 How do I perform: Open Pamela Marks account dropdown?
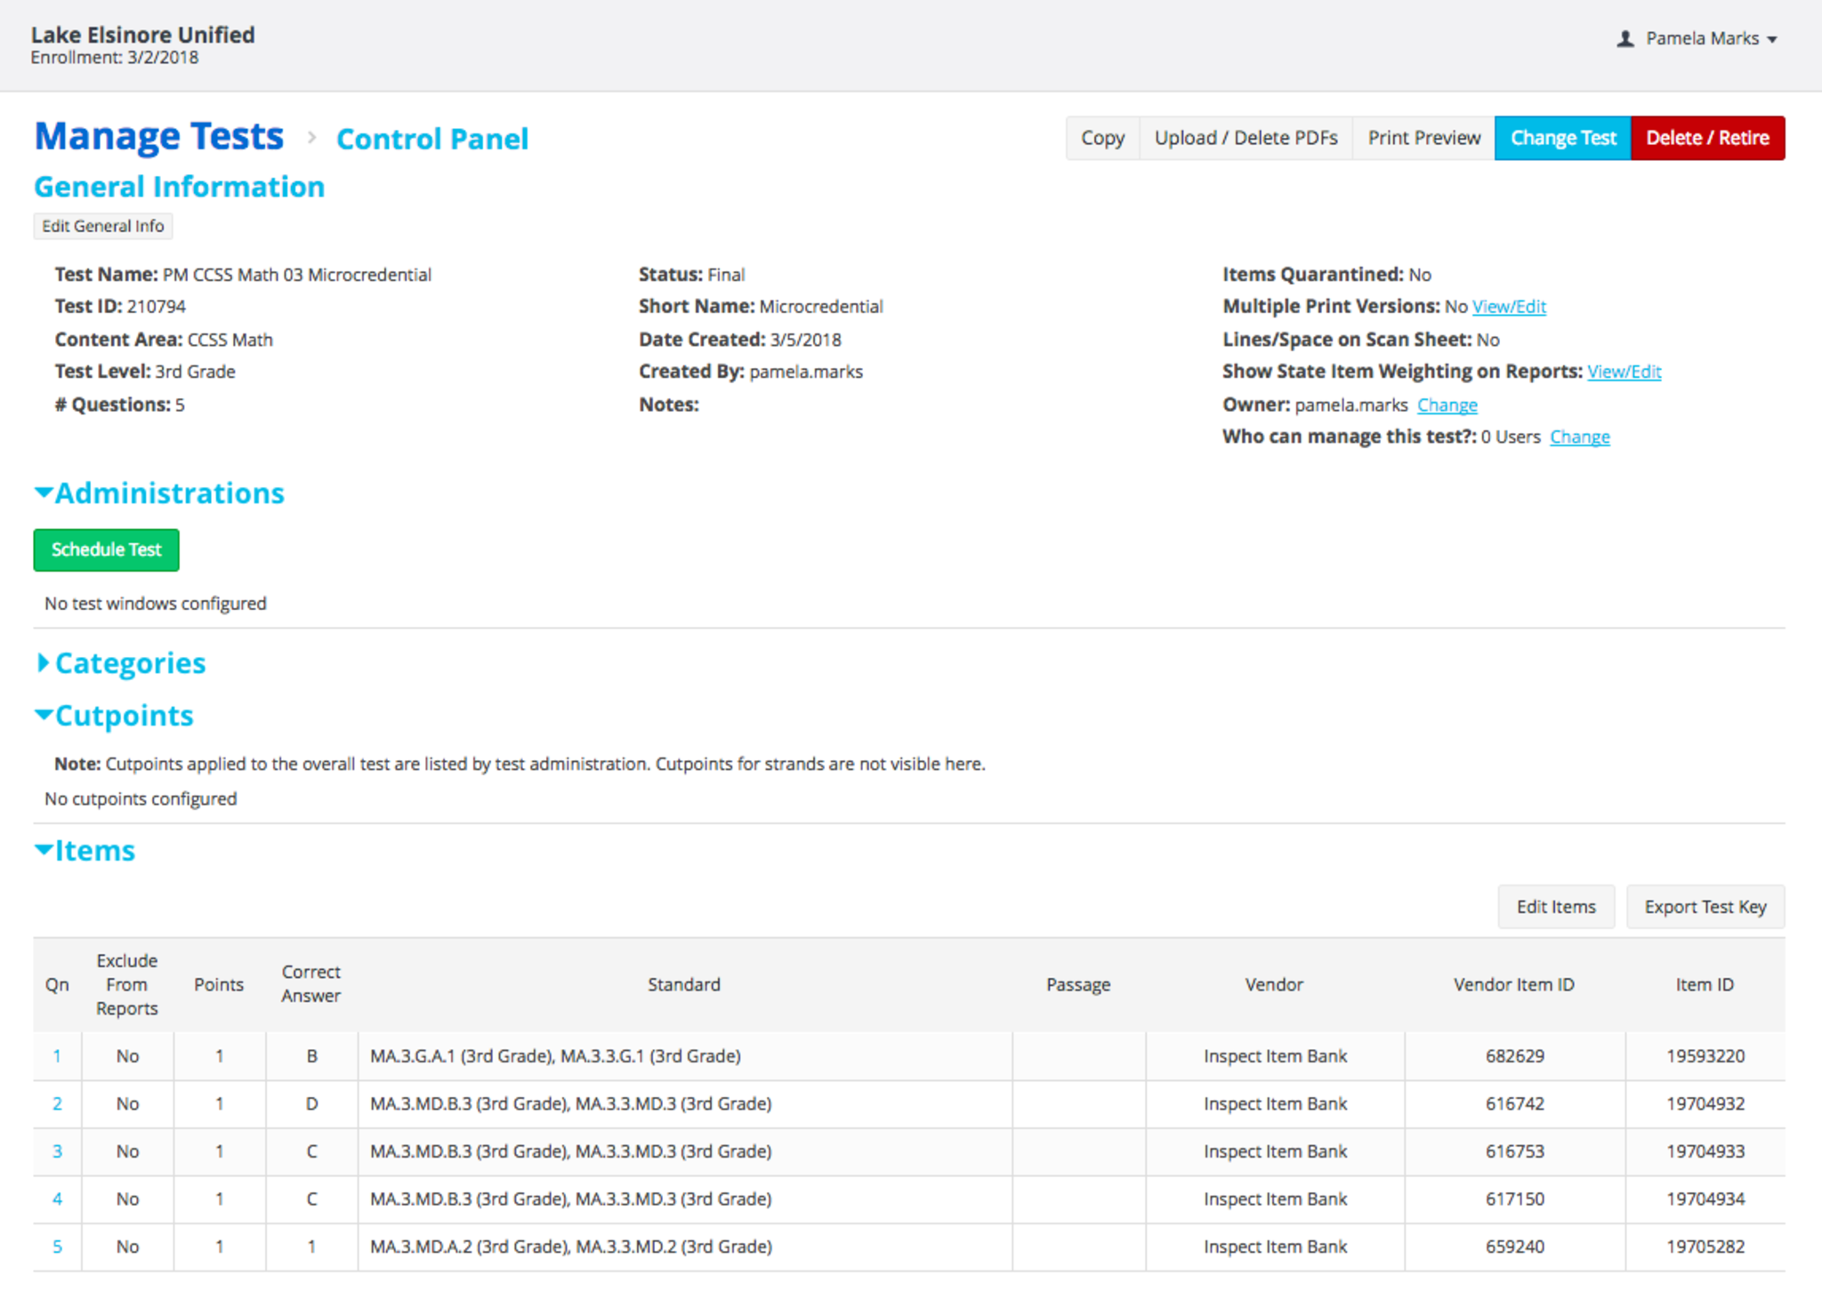tap(1709, 39)
